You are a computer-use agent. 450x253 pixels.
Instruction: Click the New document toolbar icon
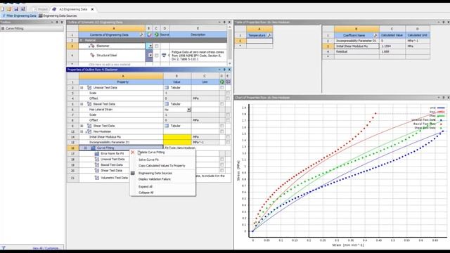coord(2,9)
